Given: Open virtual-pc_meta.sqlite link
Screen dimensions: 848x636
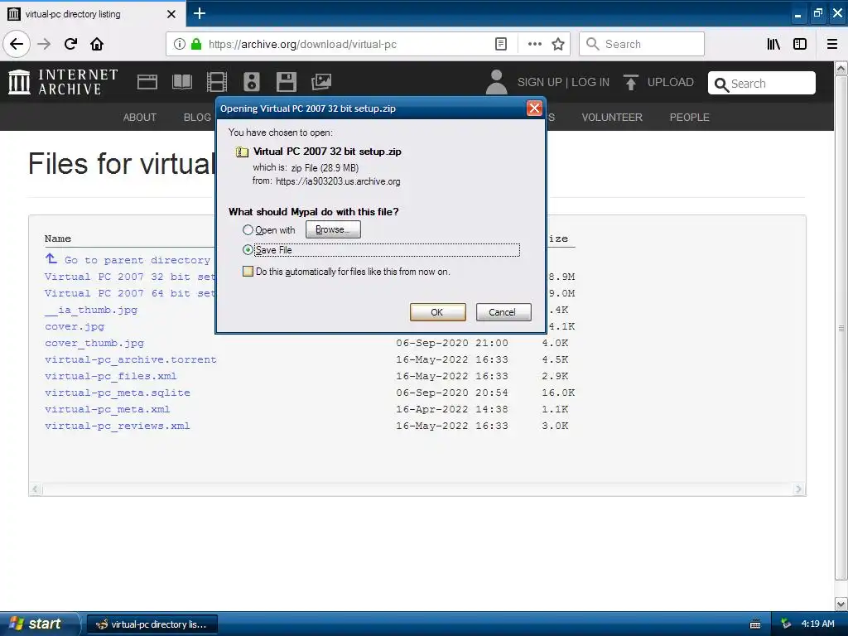Looking at the screenshot, I should click(118, 393).
